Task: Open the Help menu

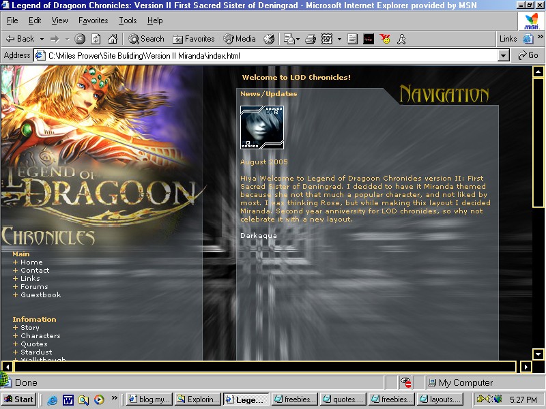Action: point(155,21)
